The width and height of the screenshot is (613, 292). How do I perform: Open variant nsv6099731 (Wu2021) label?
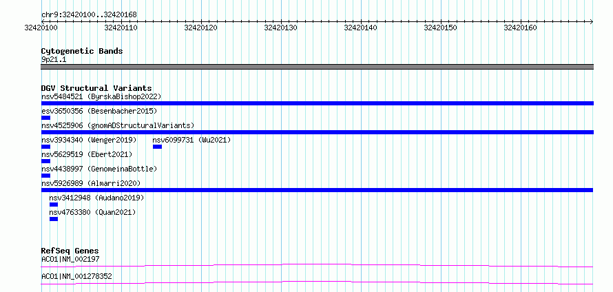[x=191, y=140]
